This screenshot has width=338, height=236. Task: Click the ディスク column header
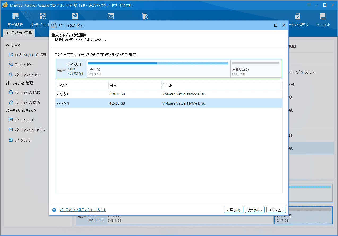82,85
